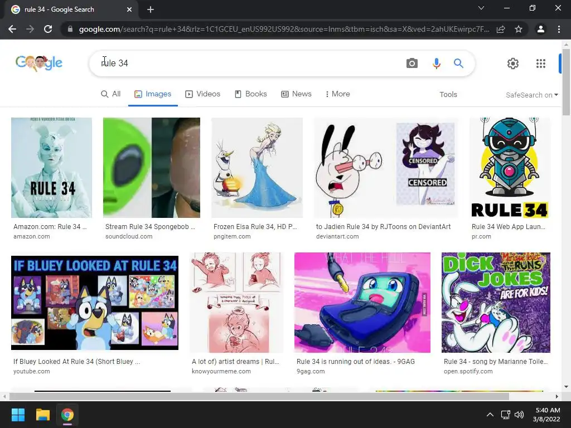571x428 pixels.
Task: Click the padlock site info icon
Action: click(x=70, y=29)
